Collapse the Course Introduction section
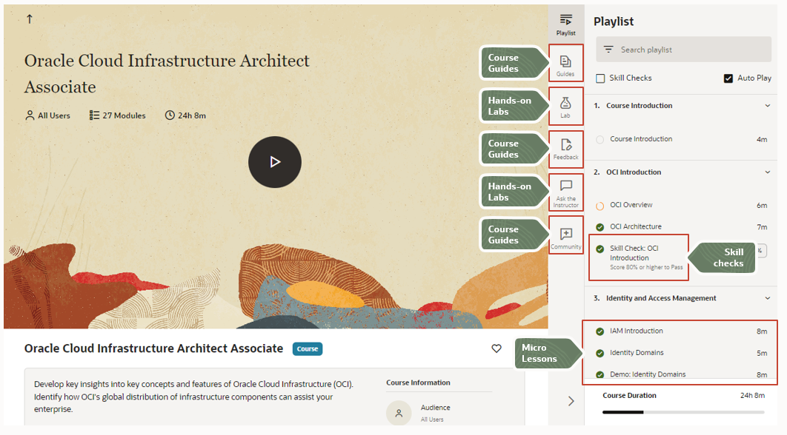The height and width of the screenshot is (435, 787). [768, 106]
